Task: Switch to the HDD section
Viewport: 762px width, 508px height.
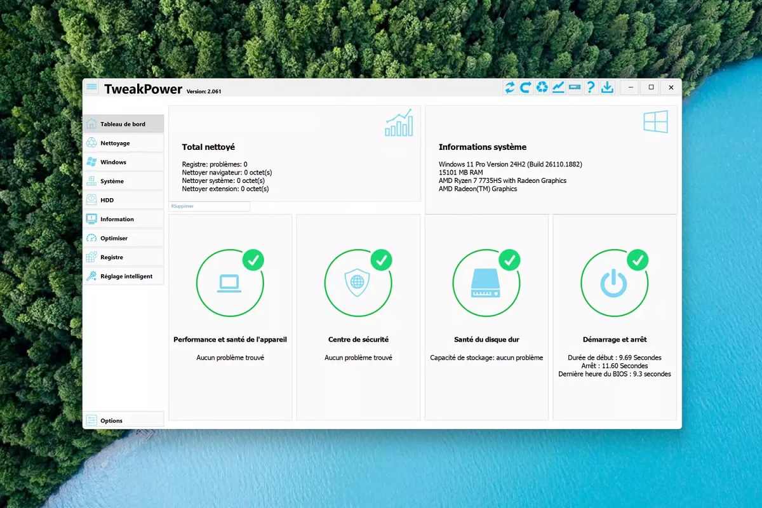Action: pos(123,200)
